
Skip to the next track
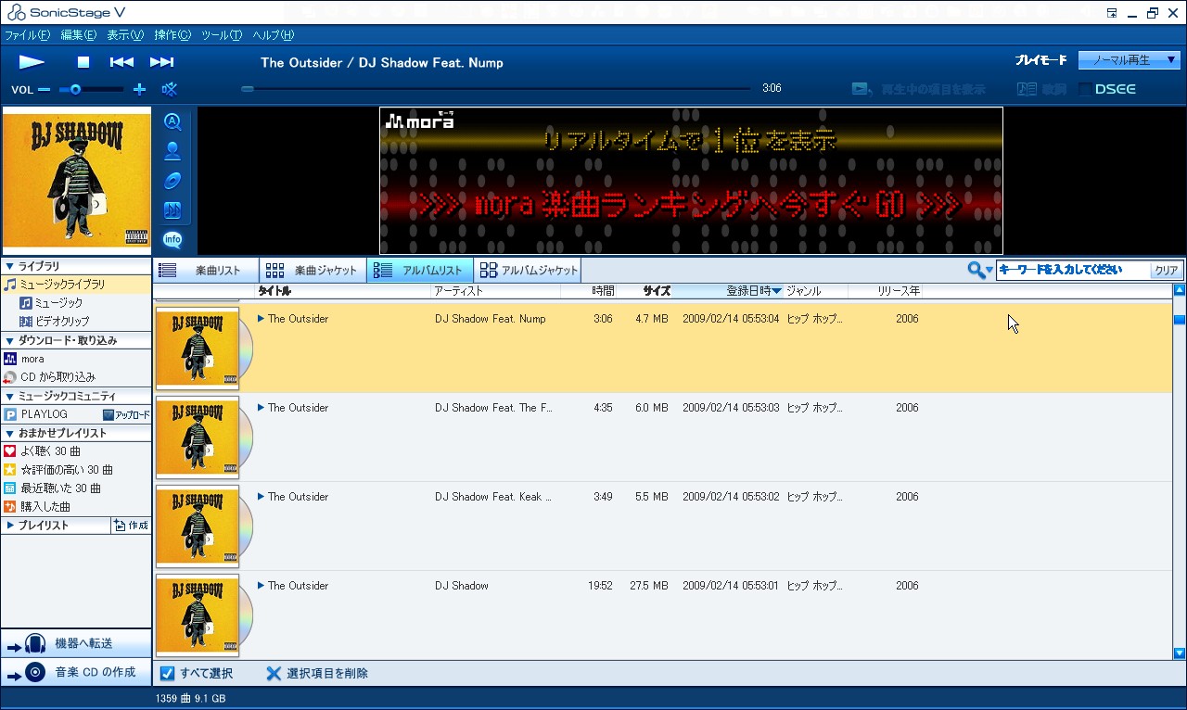point(162,62)
